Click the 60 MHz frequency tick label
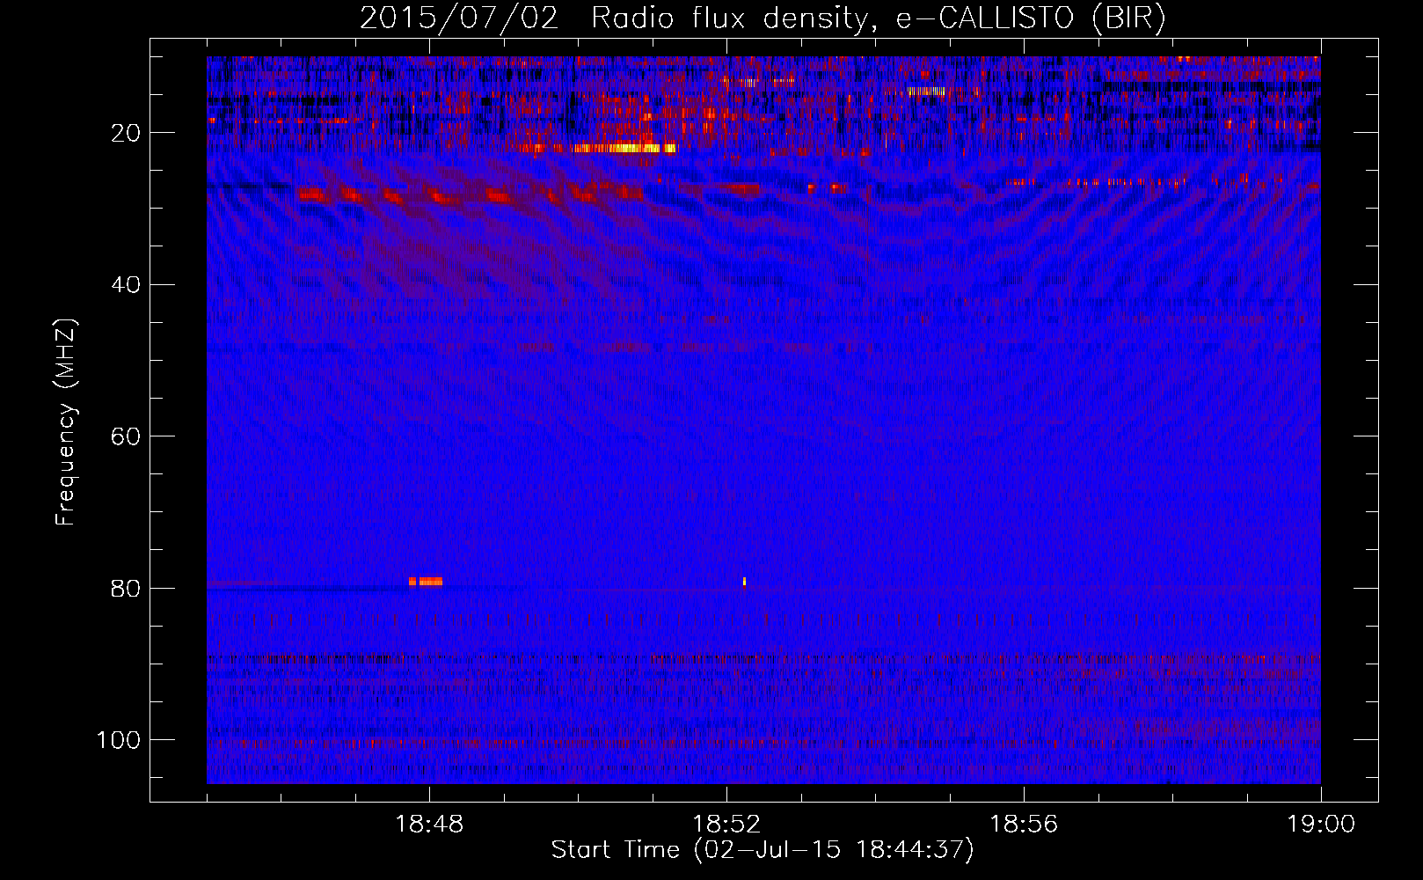The image size is (1423, 880). tap(126, 436)
